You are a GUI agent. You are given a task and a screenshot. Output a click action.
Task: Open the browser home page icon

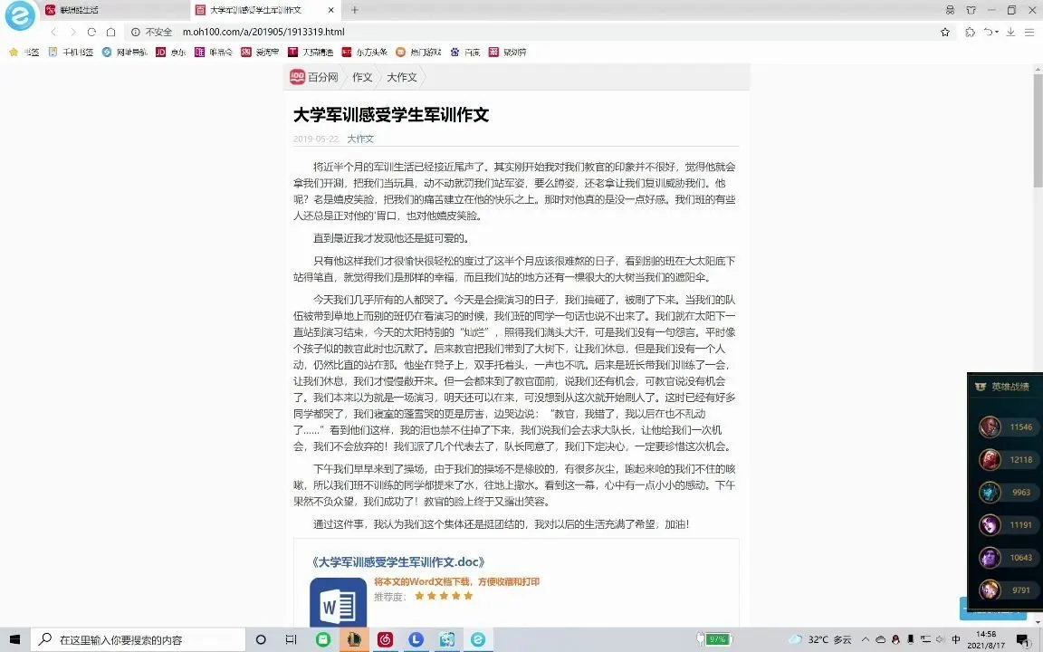pos(111,32)
